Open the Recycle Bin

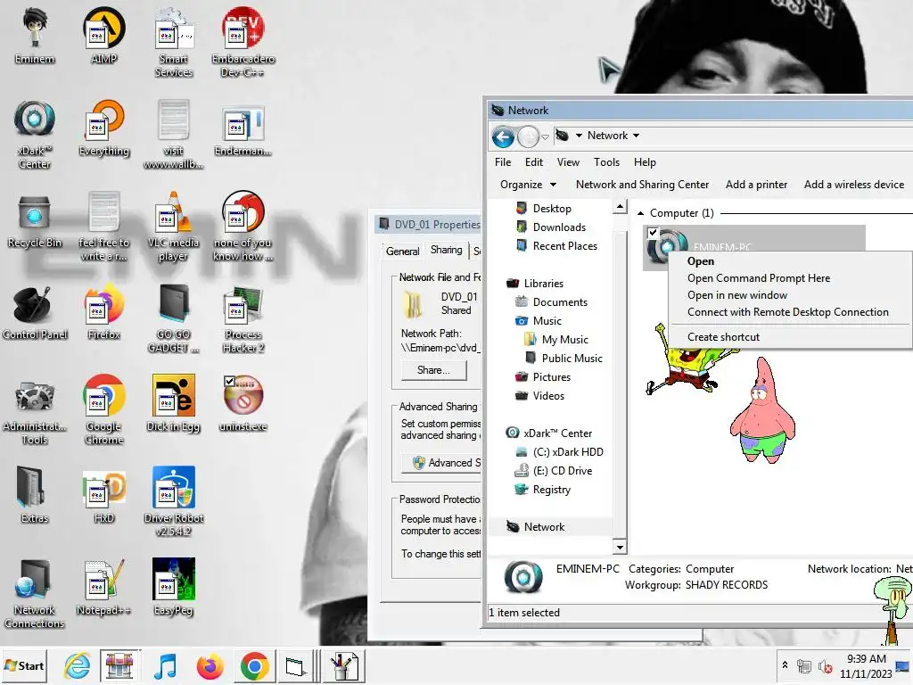pyautogui.click(x=35, y=220)
